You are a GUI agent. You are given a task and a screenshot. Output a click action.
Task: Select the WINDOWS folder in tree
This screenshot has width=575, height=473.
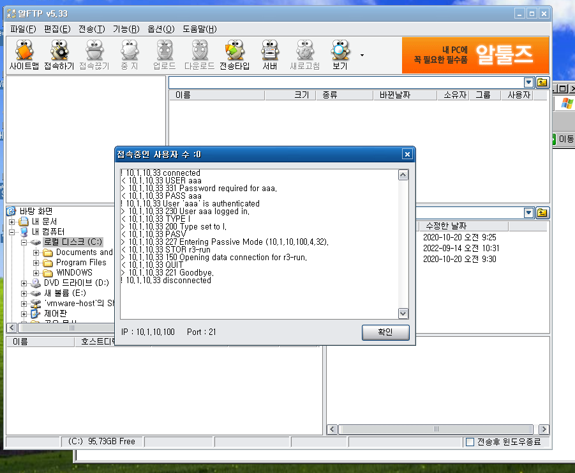pyautogui.click(x=74, y=272)
